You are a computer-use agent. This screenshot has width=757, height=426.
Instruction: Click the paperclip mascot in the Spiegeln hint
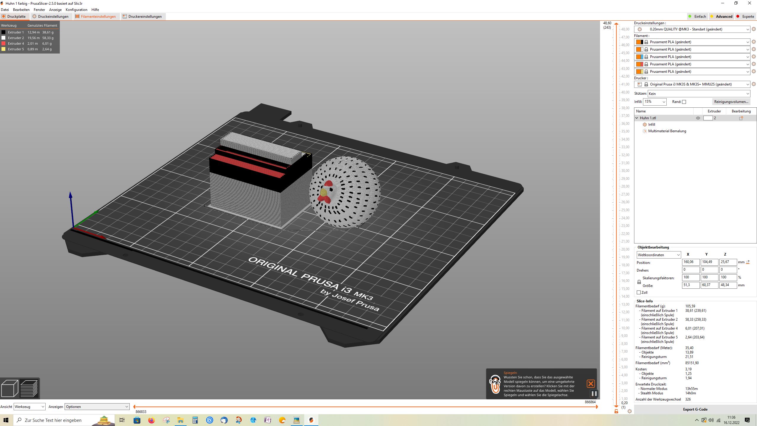(495, 384)
